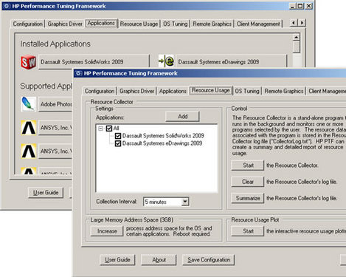
Task: Maximize the back HP Performance Tuning window
Action: (300, 6)
